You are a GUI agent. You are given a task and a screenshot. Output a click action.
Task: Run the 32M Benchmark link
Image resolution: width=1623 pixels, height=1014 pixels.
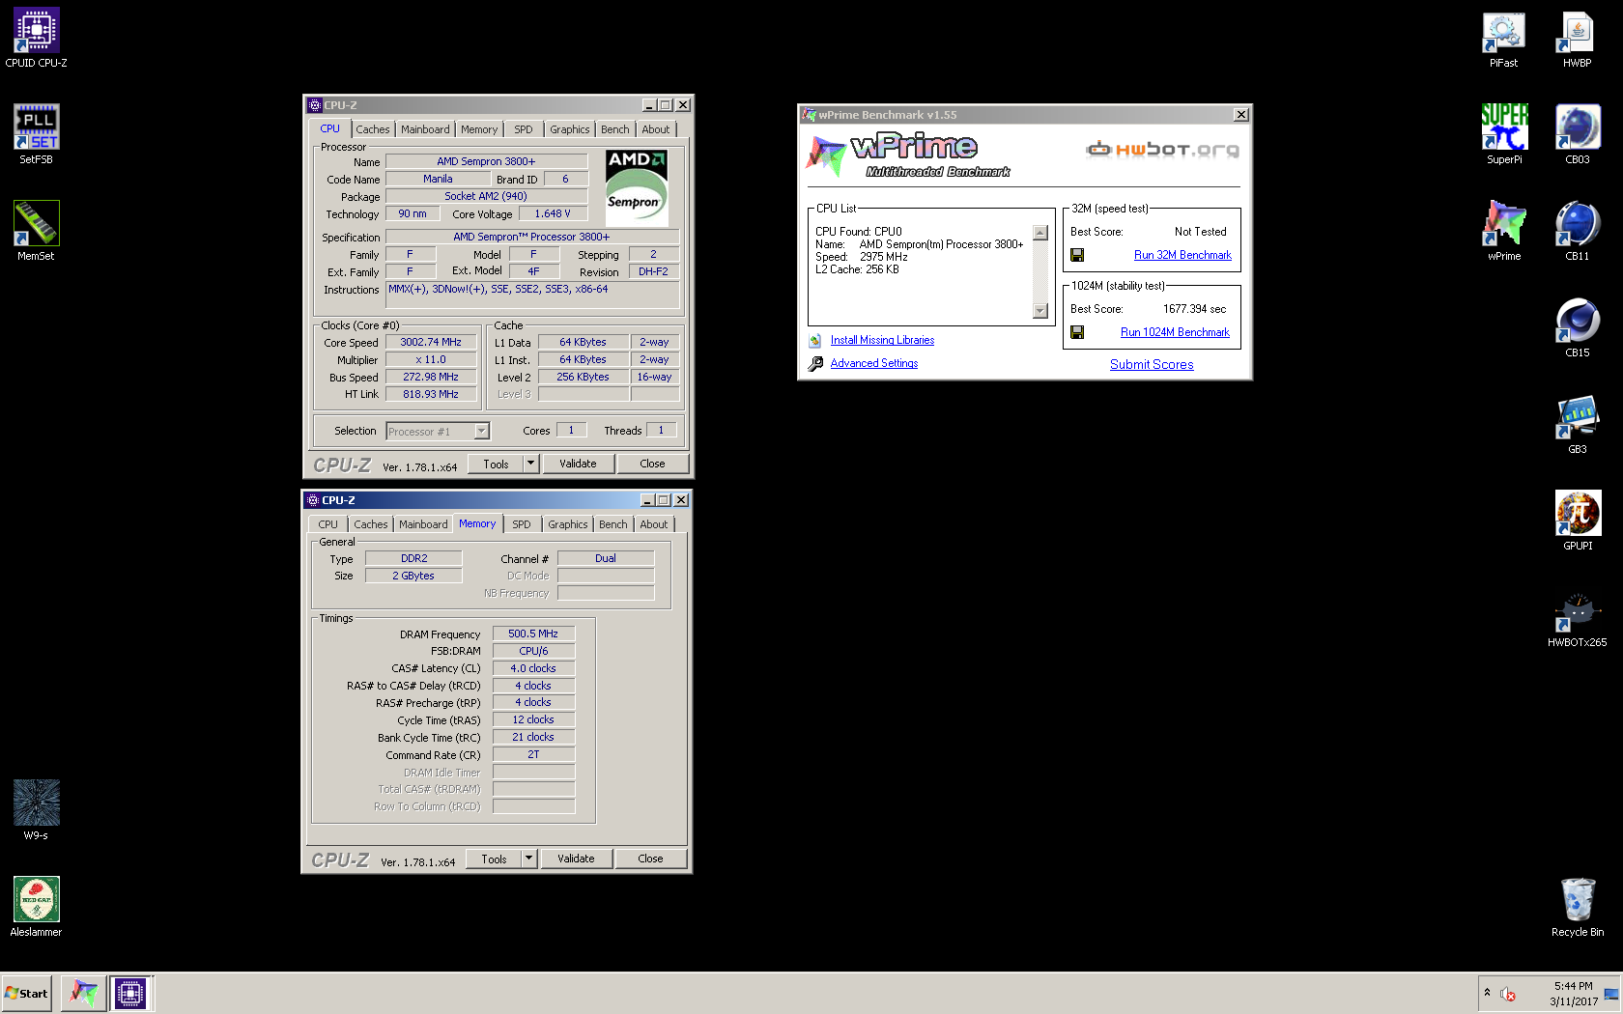(x=1182, y=255)
